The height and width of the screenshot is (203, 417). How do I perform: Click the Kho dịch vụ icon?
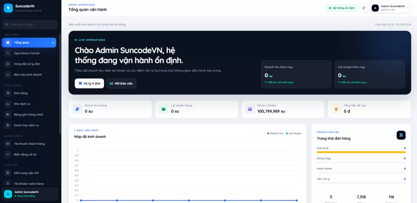[8, 104]
